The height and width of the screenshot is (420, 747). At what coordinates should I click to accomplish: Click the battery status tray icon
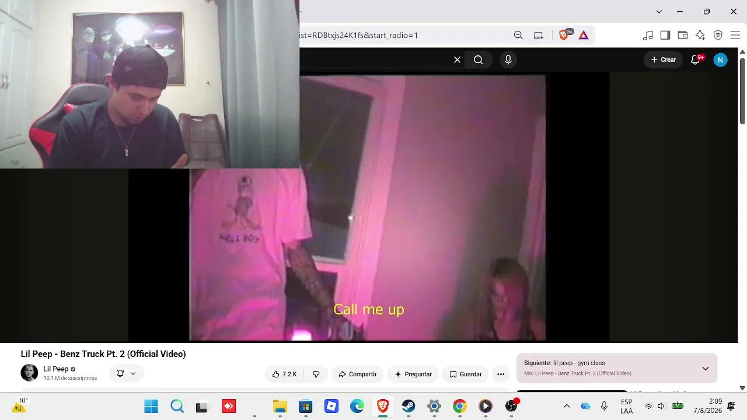click(678, 406)
